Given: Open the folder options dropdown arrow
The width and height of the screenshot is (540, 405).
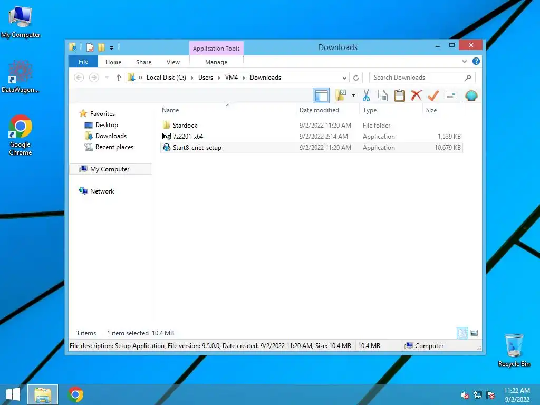Looking at the screenshot, I should (353, 95).
